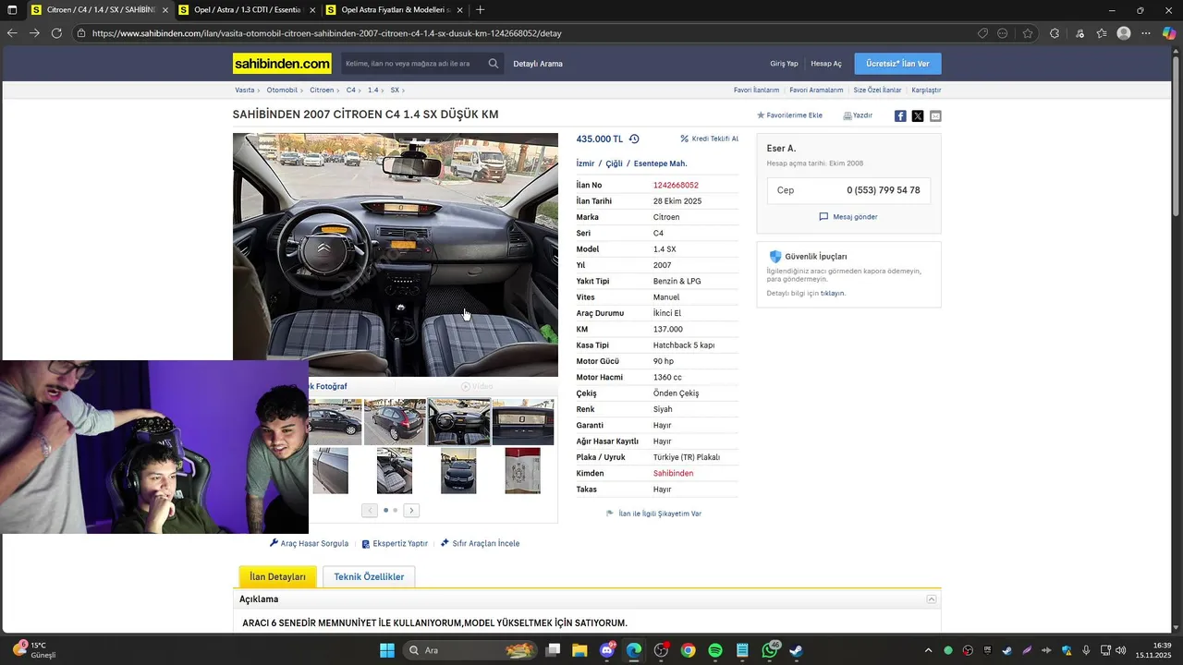The image size is (1183, 665).
Task: Share listing on Facebook
Action: click(900, 115)
